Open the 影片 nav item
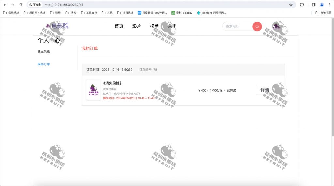This screenshot has width=334, height=186. pos(137,26)
